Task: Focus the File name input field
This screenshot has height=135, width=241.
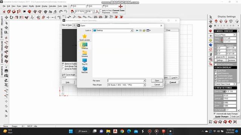Action: coord(125,81)
